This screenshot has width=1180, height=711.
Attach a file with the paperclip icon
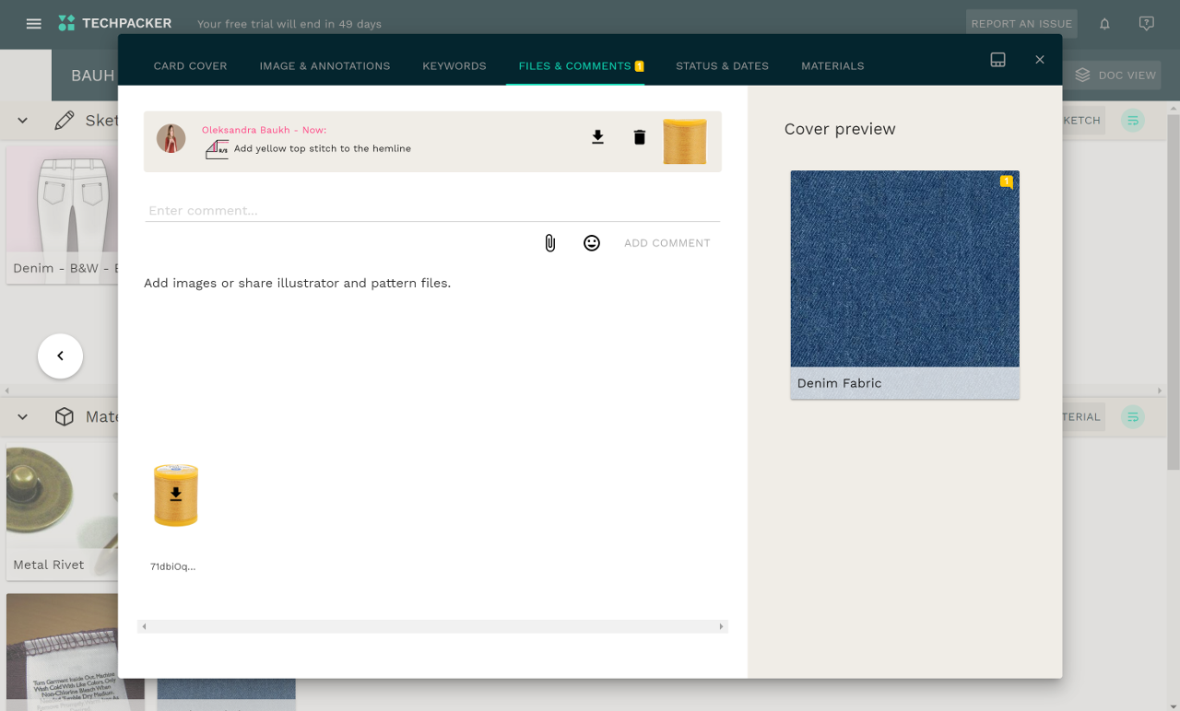coord(550,243)
